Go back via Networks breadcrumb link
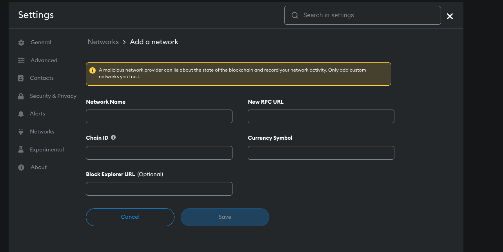This screenshot has height=252, width=503. [103, 42]
